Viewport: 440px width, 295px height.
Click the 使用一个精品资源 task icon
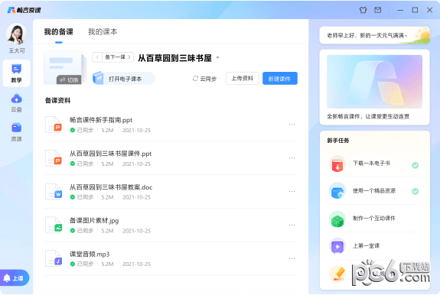coord(337,191)
